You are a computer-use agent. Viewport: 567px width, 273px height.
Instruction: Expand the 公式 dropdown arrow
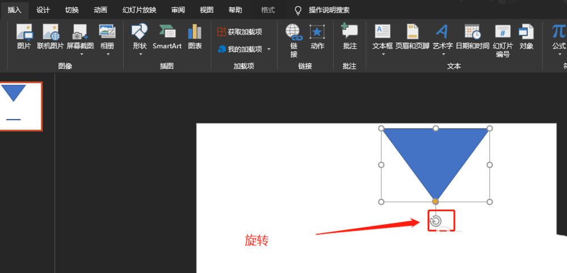pyautogui.click(x=560, y=54)
